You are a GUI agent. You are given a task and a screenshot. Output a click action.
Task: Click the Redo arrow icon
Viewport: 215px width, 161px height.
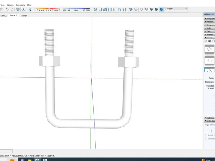[x=12, y=9]
